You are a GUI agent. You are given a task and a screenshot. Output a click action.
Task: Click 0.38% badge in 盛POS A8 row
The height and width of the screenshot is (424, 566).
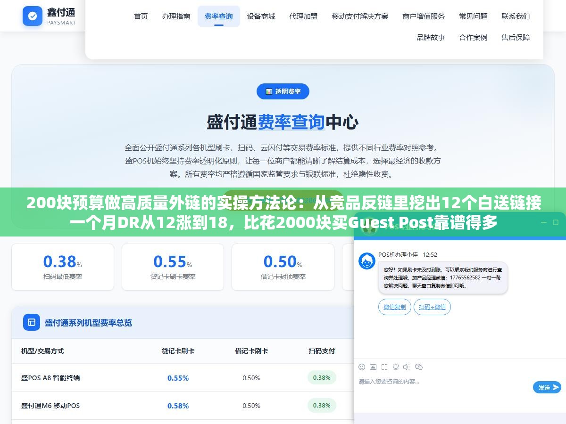322,377
